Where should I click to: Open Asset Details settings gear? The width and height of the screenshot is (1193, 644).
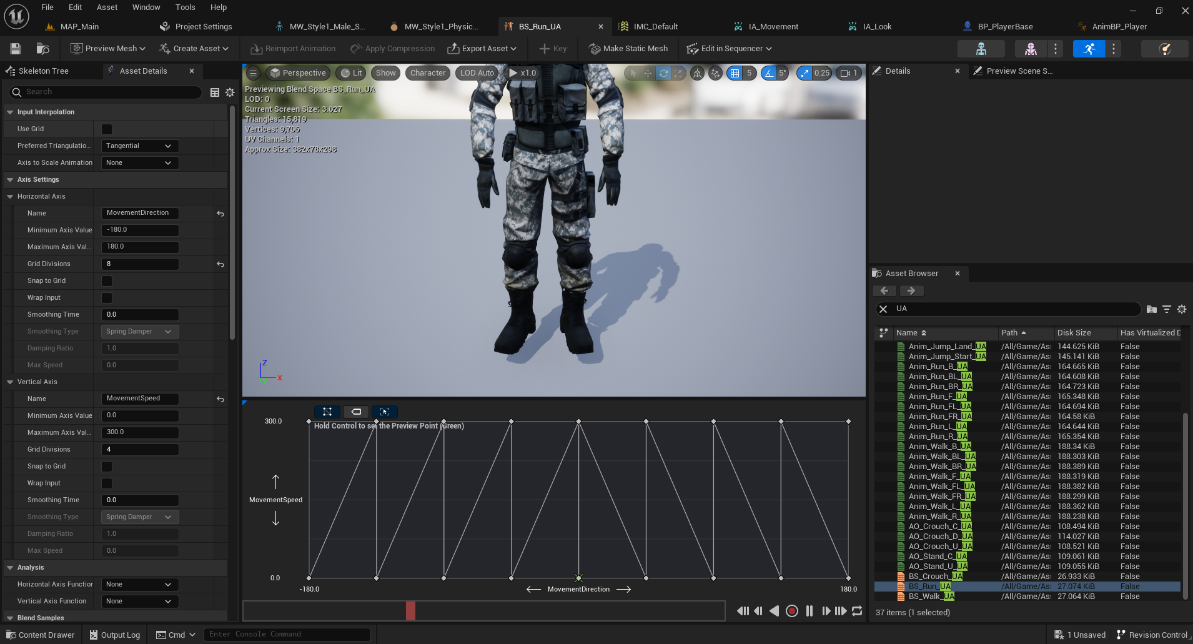click(x=230, y=92)
